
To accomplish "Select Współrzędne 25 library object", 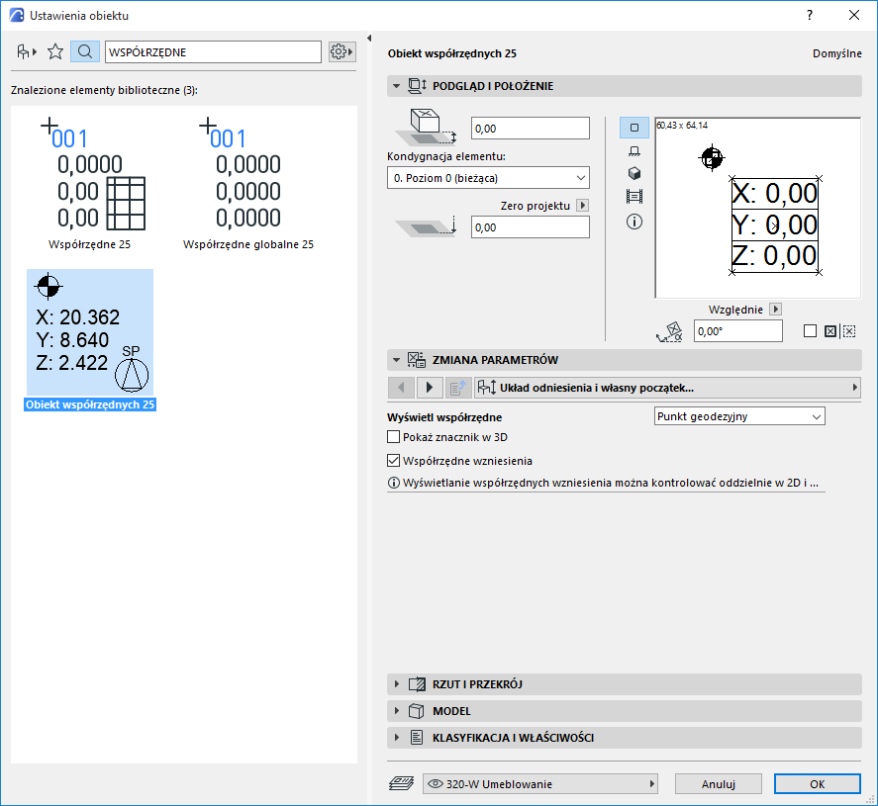I will pos(90,185).
